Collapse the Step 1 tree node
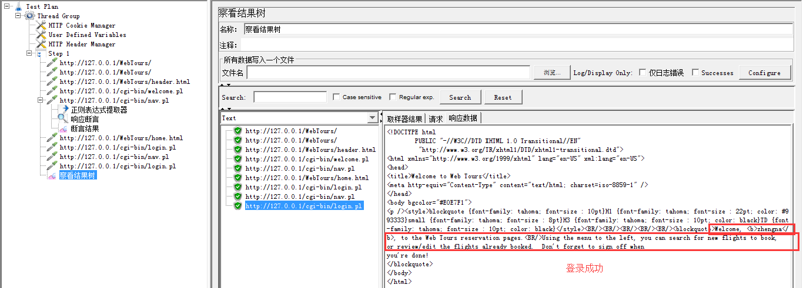 pyautogui.click(x=29, y=53)
